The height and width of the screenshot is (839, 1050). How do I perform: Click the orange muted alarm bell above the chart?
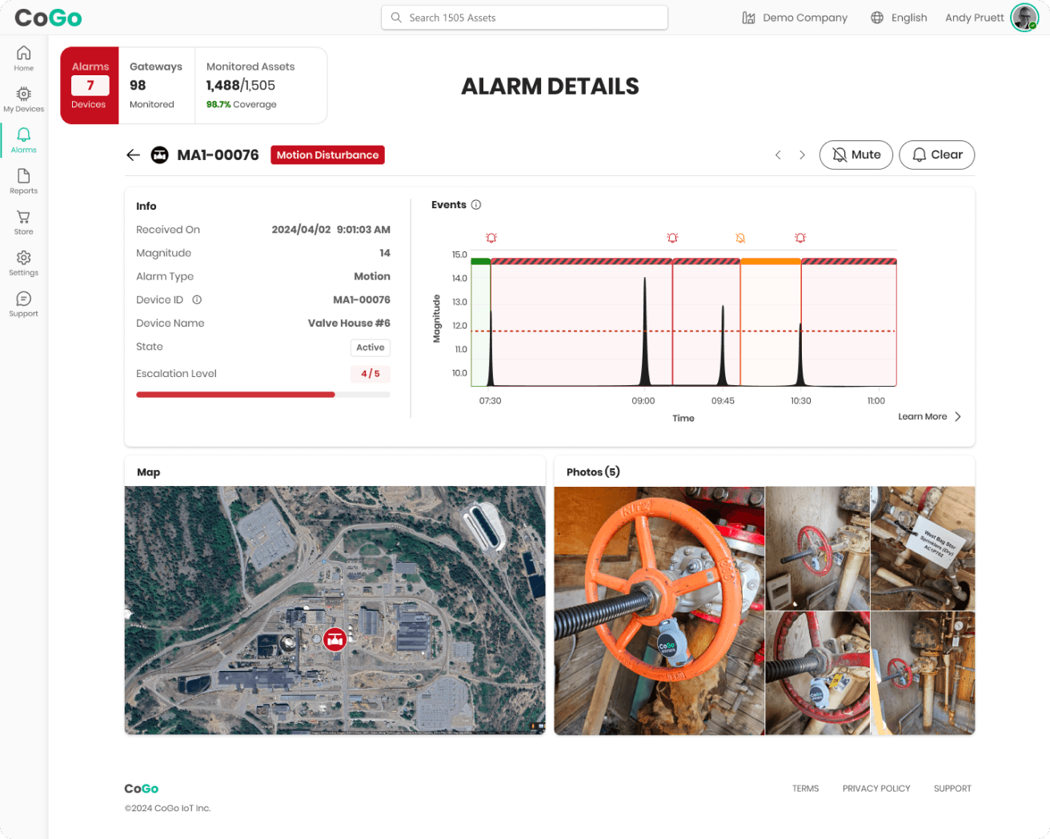pyautogui.click(x=740, y=239)
